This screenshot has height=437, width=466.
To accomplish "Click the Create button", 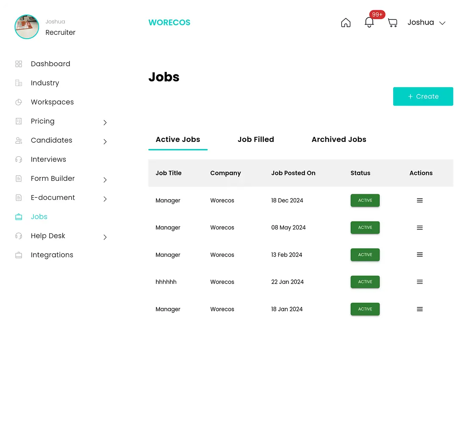I will (x=423, y=97).
